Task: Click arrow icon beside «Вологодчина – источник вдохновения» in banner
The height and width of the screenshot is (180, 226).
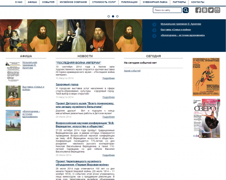Action: [154, 36]
